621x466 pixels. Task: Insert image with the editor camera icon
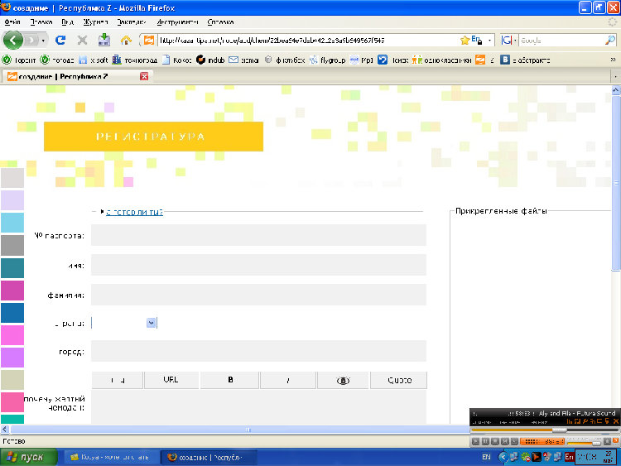tap(343, 380)
